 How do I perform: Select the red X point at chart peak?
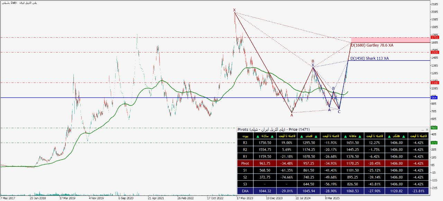click(234, 10)
